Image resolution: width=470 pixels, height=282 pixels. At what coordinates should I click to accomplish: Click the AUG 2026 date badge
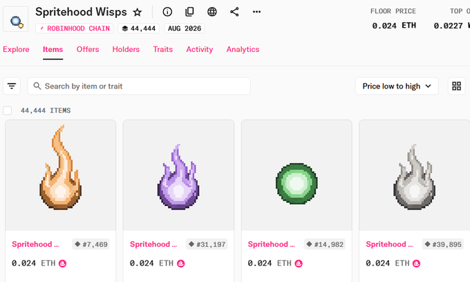point(185,28)
